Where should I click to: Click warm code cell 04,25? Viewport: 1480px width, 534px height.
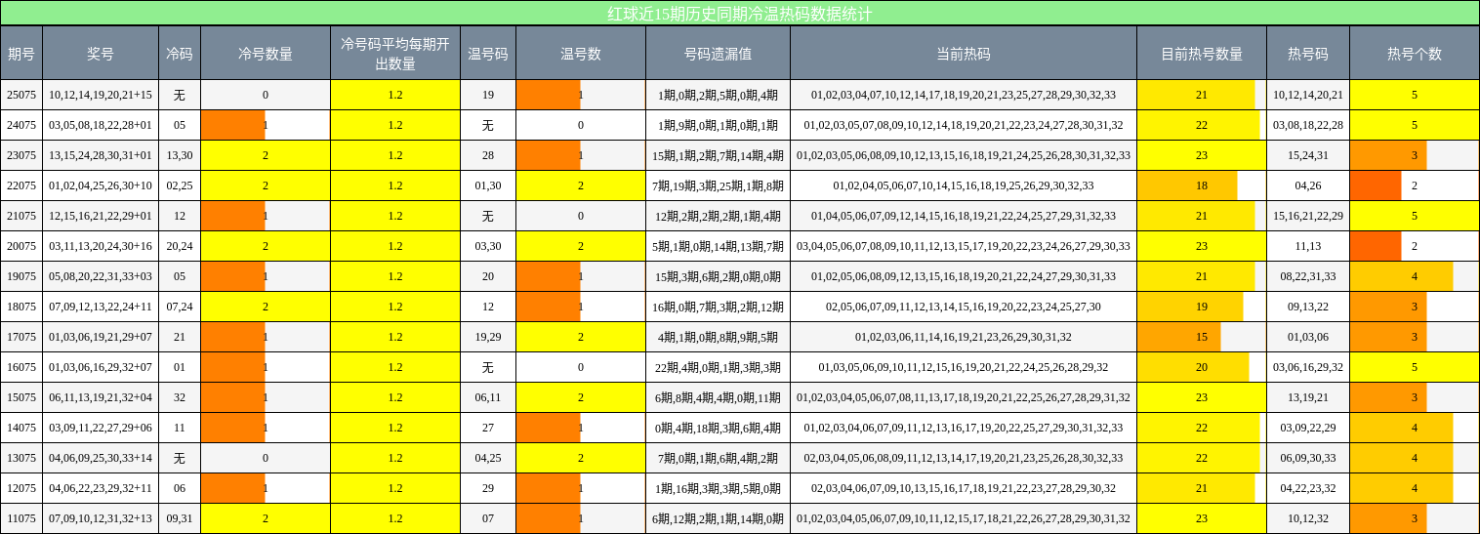[488, 458]
